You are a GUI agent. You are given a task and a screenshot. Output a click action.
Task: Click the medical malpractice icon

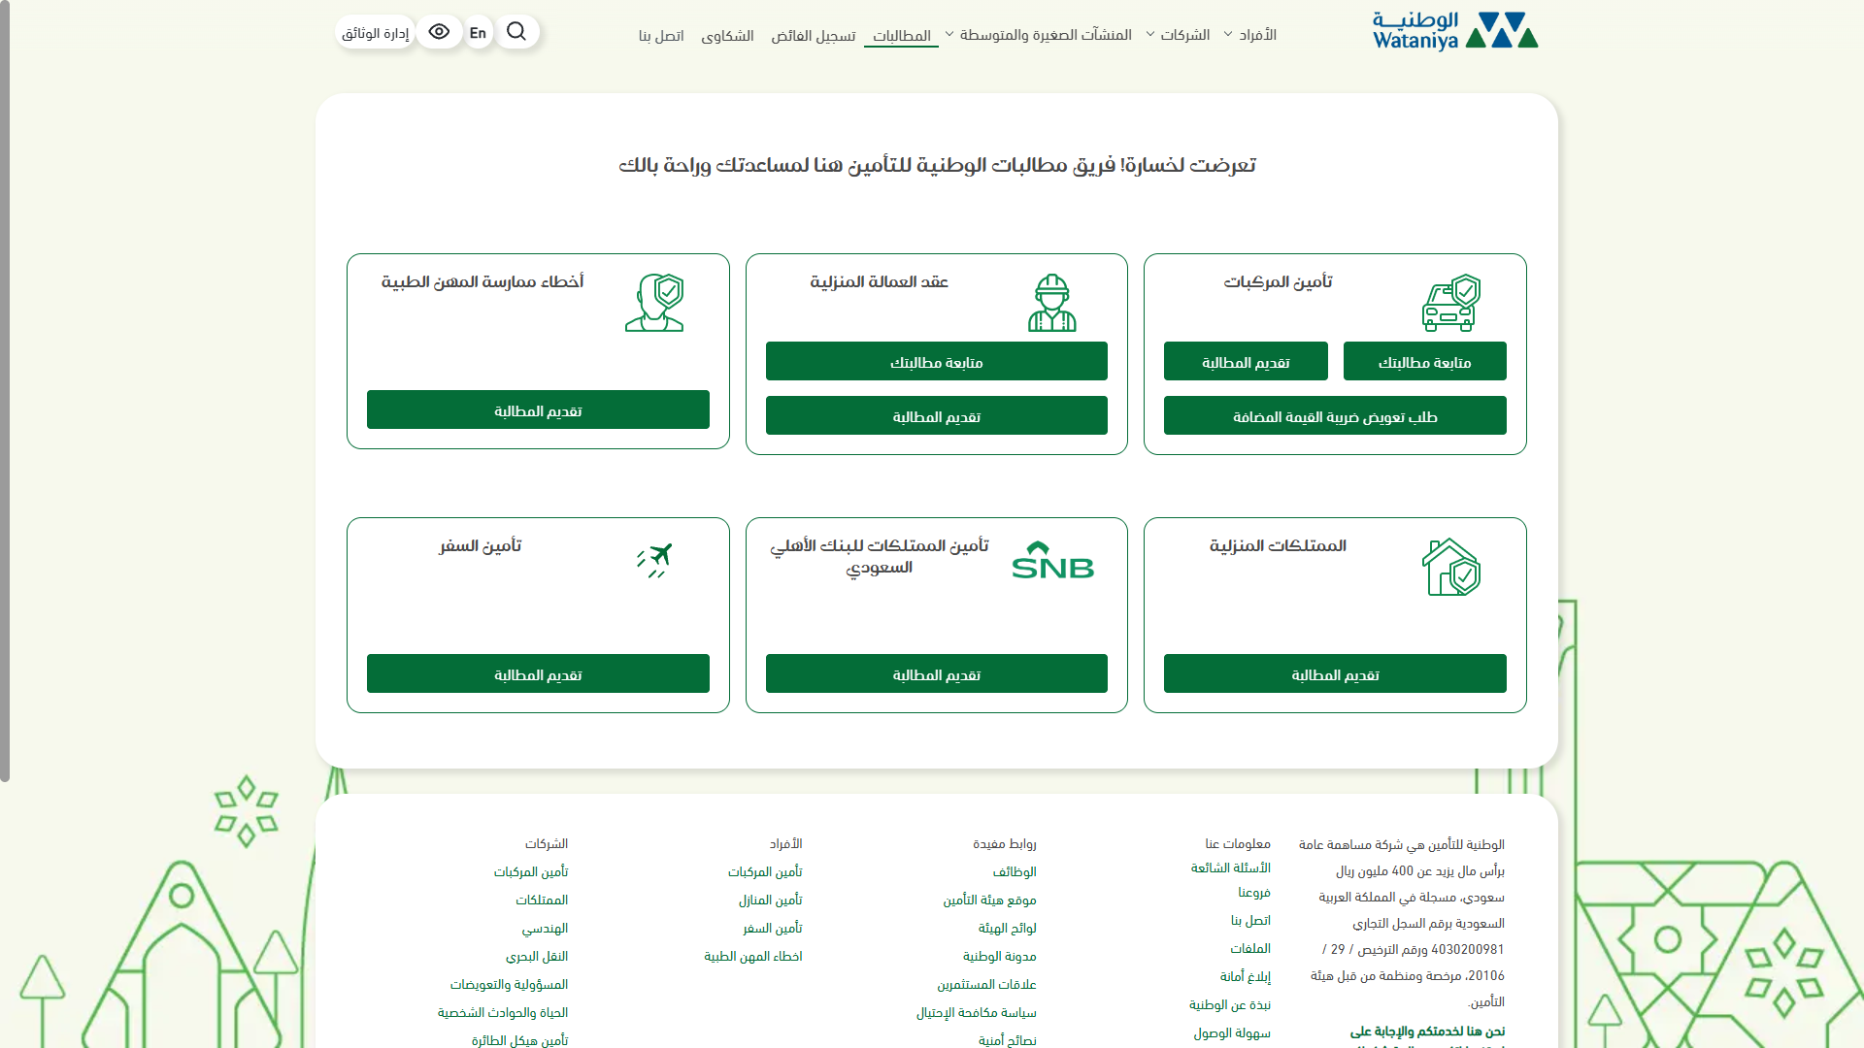[654, 303]
